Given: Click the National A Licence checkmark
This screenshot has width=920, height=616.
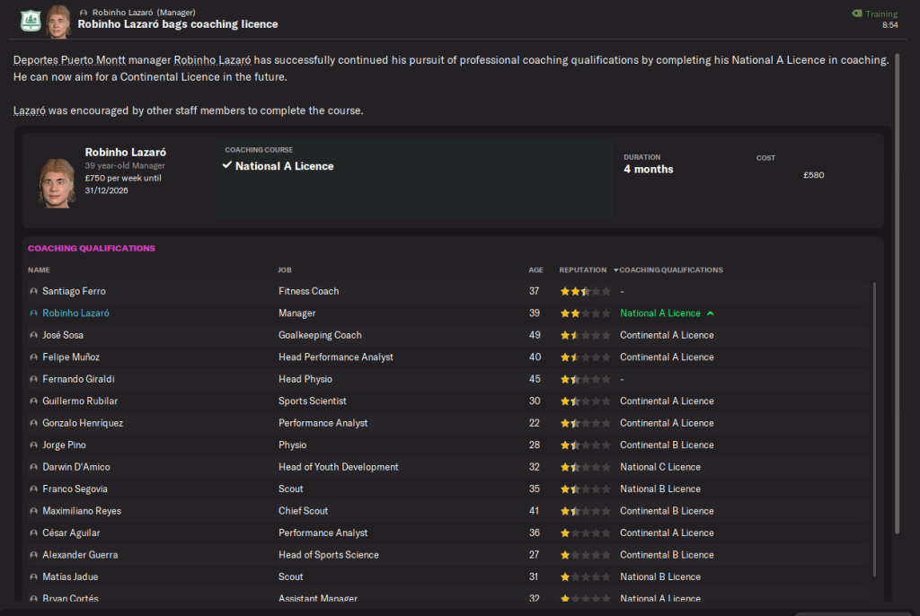Looking at the screenshot, I should click(227, 166).
